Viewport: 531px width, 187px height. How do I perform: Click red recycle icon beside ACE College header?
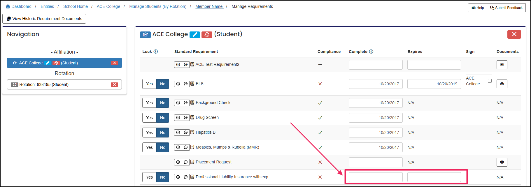pyautogui.click(x=207, y=35)
